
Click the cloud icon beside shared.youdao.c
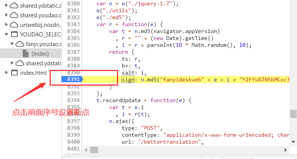[x=14, y=15]
